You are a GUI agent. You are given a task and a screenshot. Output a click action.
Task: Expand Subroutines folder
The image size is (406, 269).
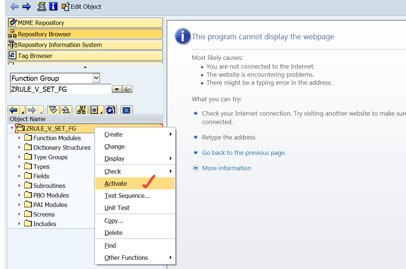click(19, 186)
